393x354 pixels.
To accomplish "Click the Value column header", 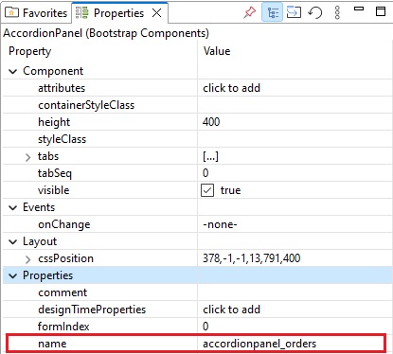I will 217,51.
